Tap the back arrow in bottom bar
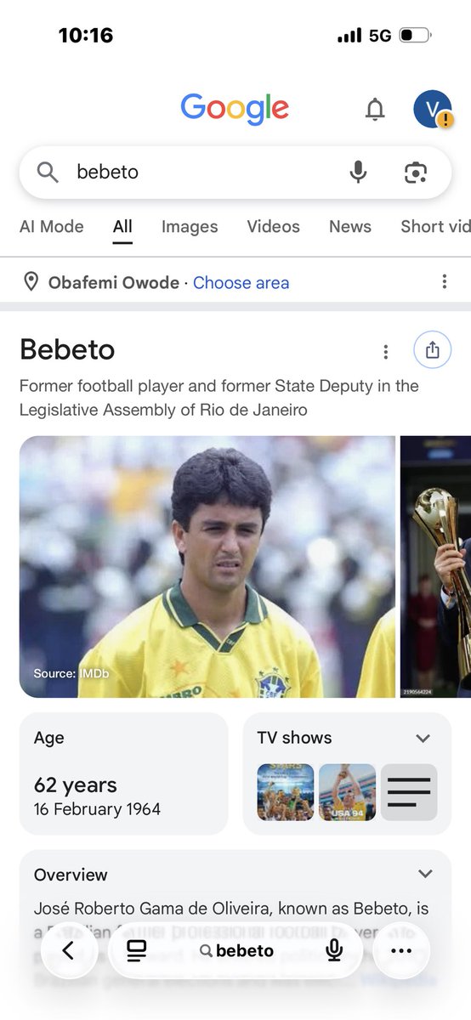The height and width of the screenshot is (1020, 471). tap(68, 951)
